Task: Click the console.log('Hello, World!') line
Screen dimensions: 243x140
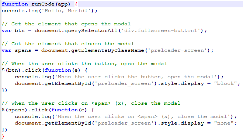Action: click(x=49, y=11)
